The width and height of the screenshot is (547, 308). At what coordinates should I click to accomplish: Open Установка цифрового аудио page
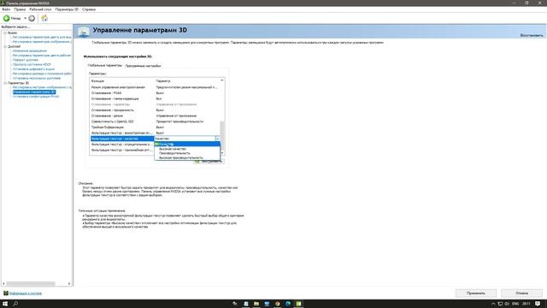pos(33,69)
